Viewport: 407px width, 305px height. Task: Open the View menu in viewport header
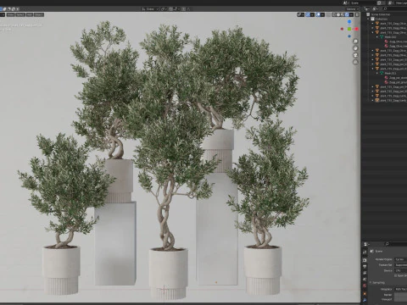pyautogui.click(x=10, y=14)
